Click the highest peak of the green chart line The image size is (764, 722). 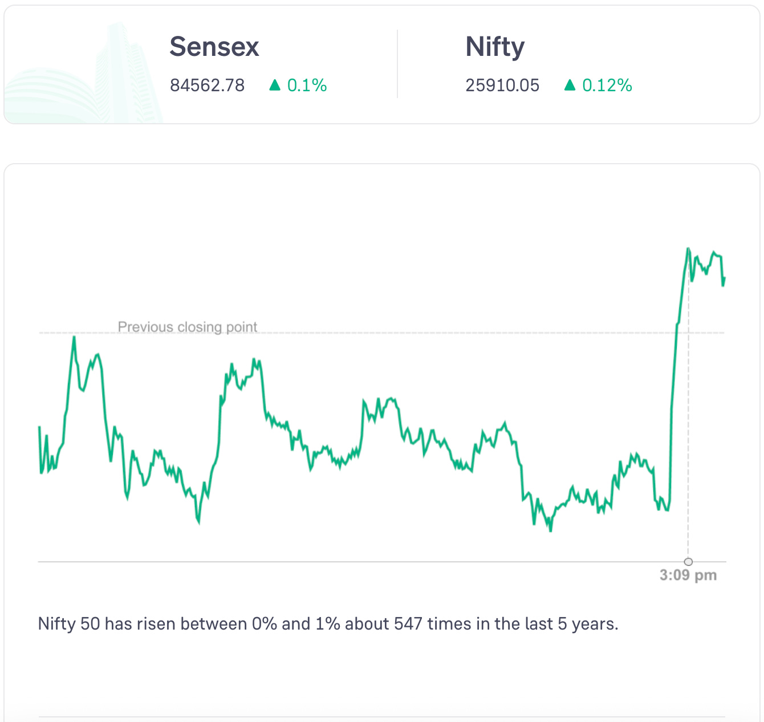(688, 249)
